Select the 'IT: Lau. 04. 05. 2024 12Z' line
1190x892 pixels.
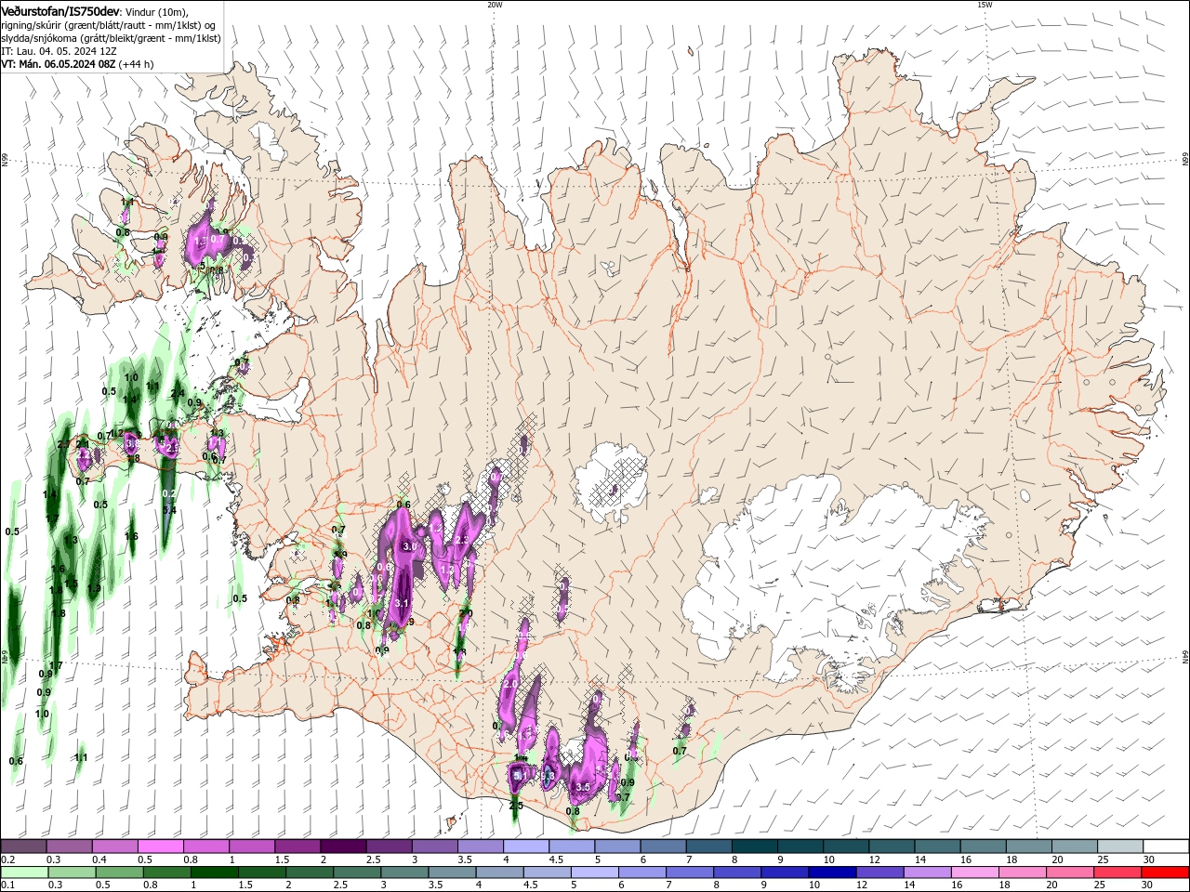pos(59,51)
